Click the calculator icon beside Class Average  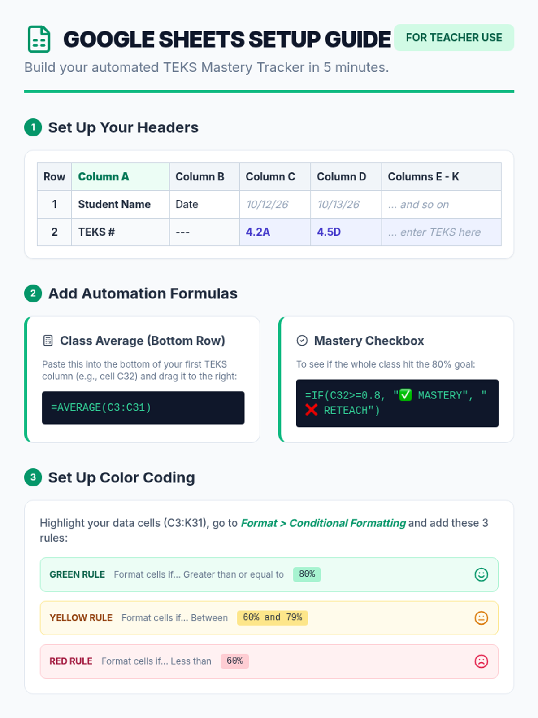click(x=48, y=341)
